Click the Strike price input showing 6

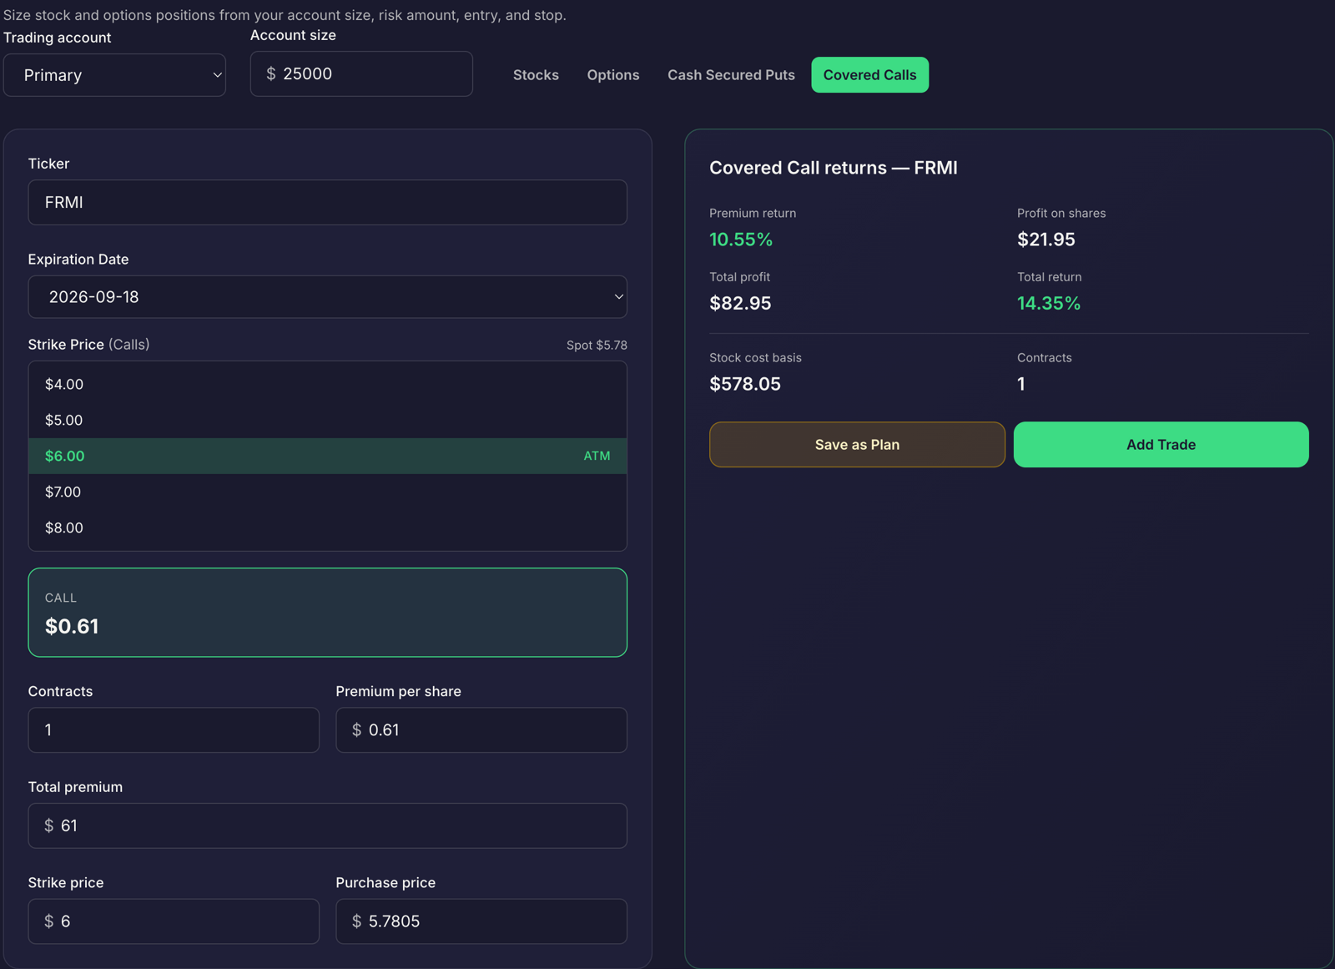174,921
